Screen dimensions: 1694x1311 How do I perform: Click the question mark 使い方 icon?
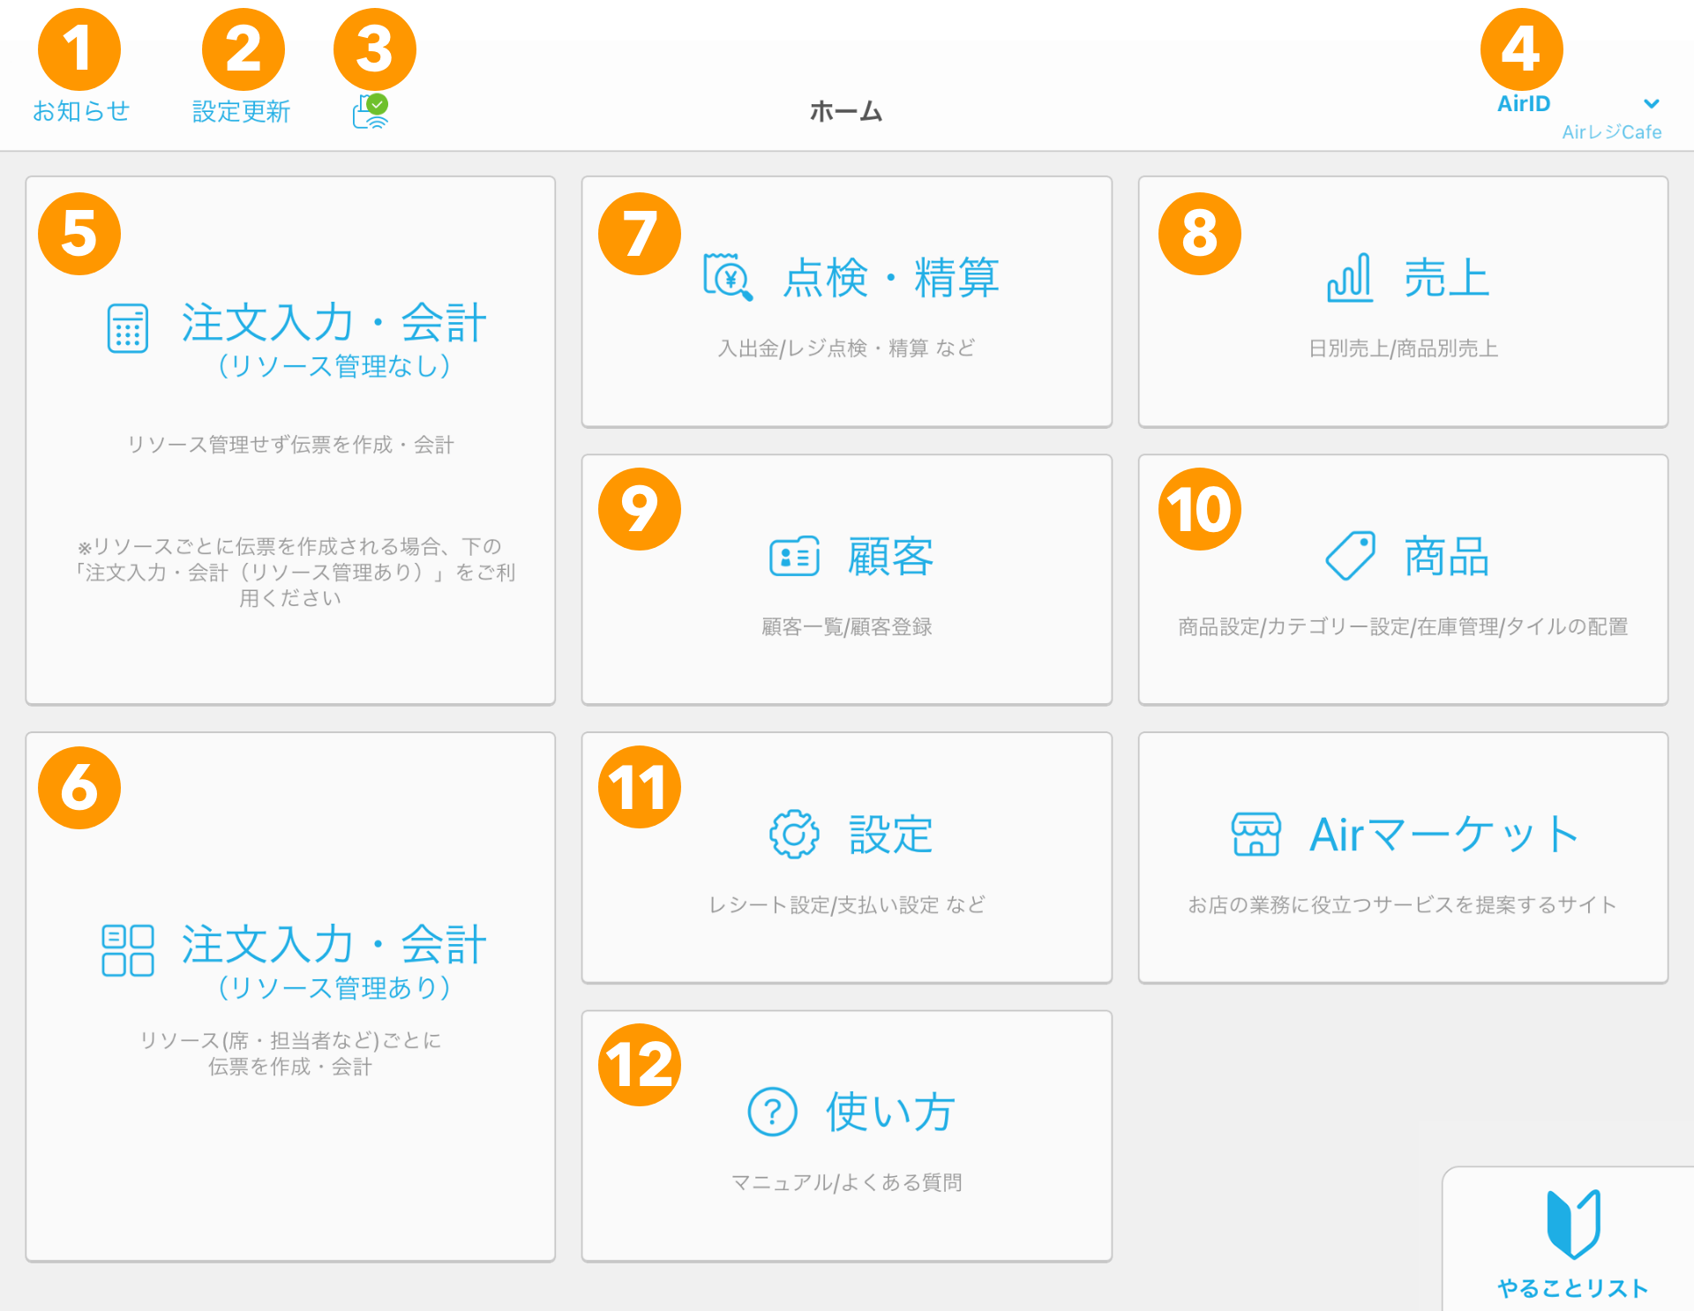click(x=773, y=1112)
